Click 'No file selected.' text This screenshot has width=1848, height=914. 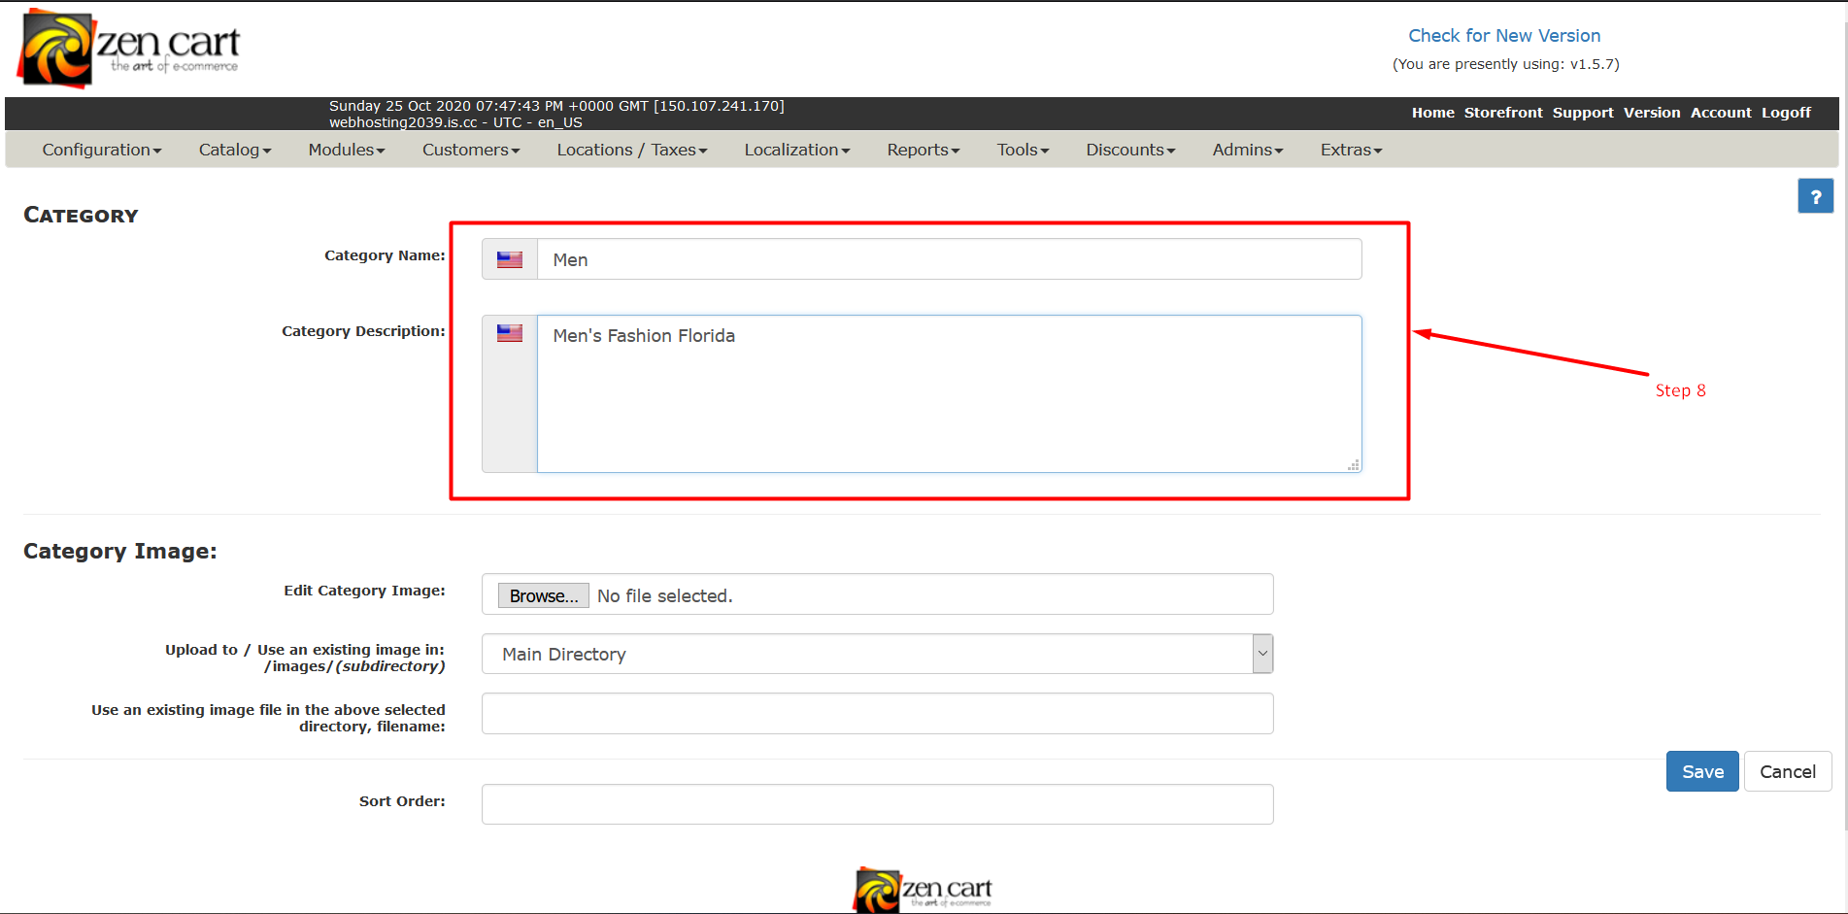[665, 595]
